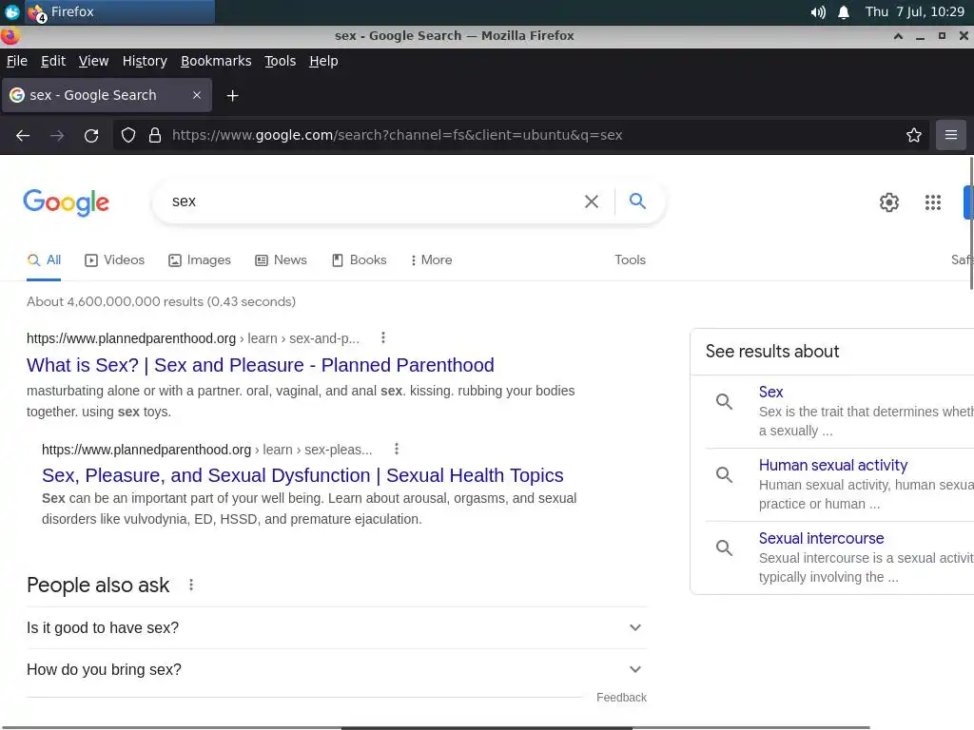Open the History menu
The height and width of the screenshot is (730, 974).
point(145,61)
